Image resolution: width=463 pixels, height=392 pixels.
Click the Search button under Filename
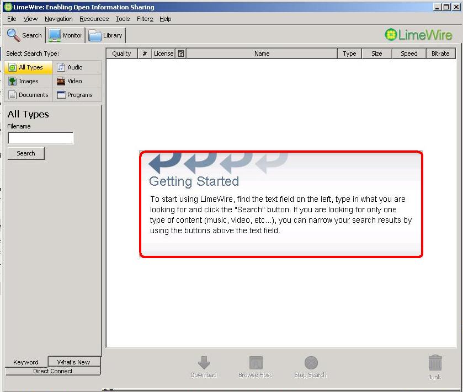coord(26,153)
